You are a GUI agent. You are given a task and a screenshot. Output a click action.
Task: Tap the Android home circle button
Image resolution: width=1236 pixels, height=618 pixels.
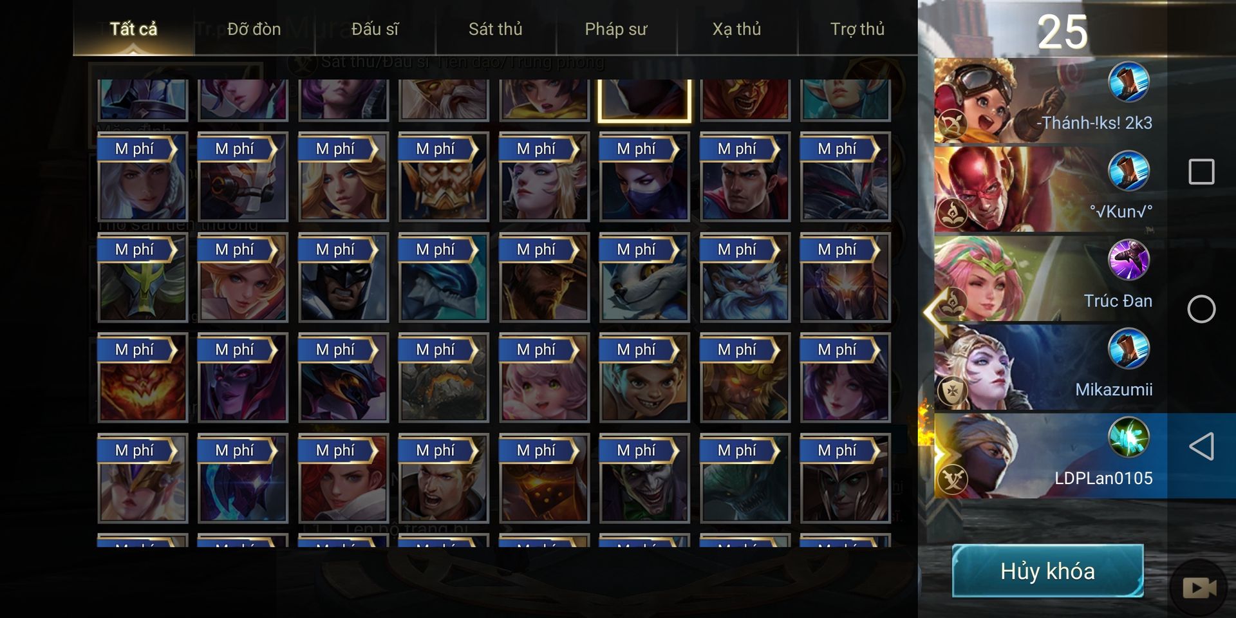[1201, 309]
